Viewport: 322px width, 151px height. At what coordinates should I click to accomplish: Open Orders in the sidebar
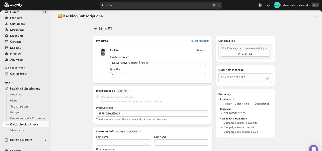(15, 12)
